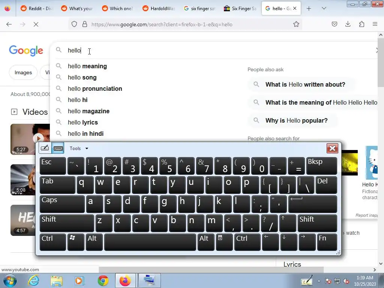Stop page loading with the X button

tap(36, 24)
